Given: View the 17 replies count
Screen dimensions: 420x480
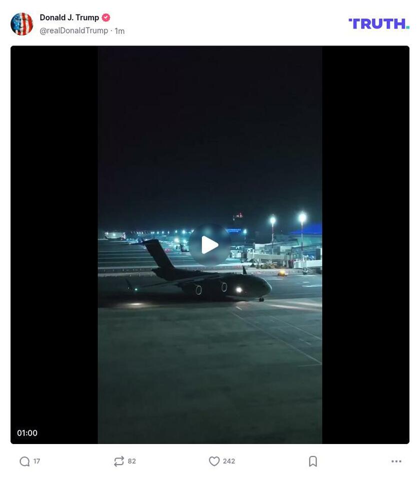Looking at the screenshot, I should pos(37,462).
